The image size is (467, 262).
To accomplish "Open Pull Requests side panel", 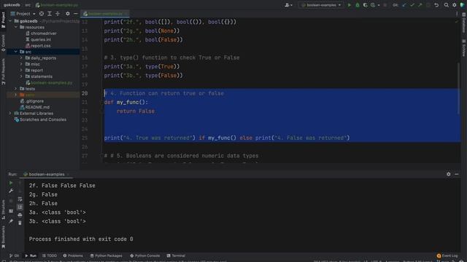I will click(x=3, y=71).
